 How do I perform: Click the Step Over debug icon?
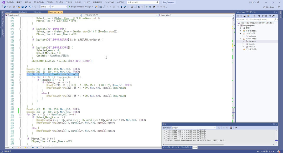pyautogui.click(x=125, y=7)
